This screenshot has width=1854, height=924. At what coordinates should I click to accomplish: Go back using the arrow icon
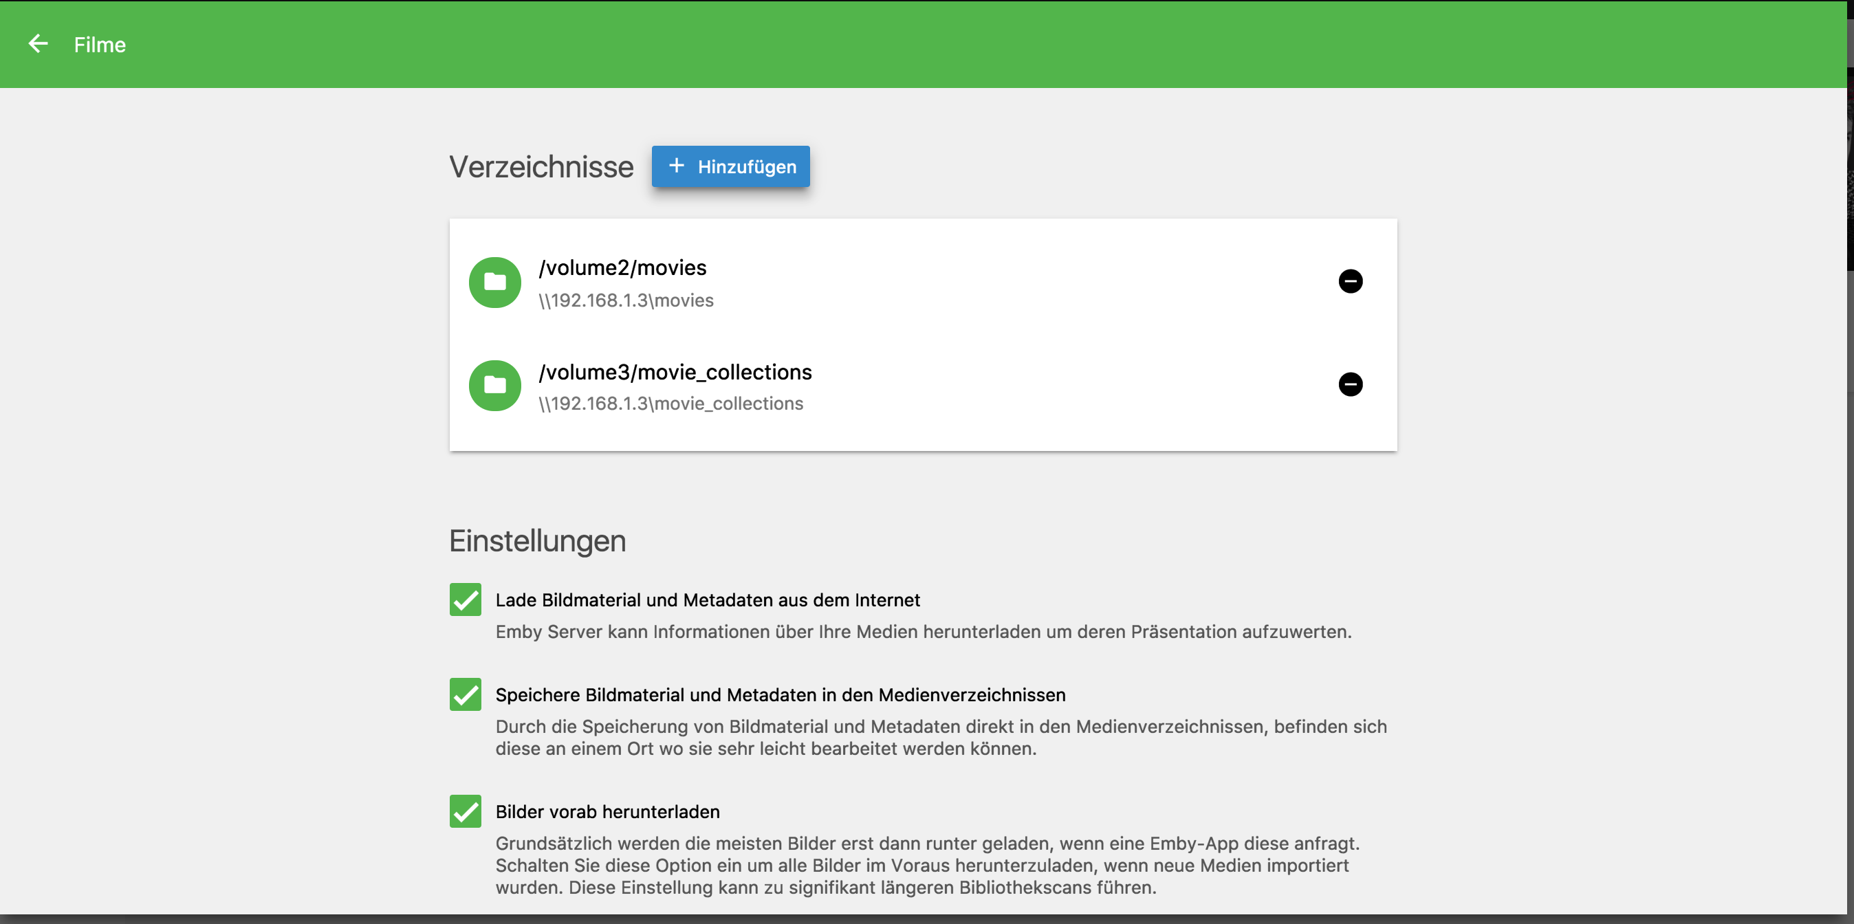38,44
